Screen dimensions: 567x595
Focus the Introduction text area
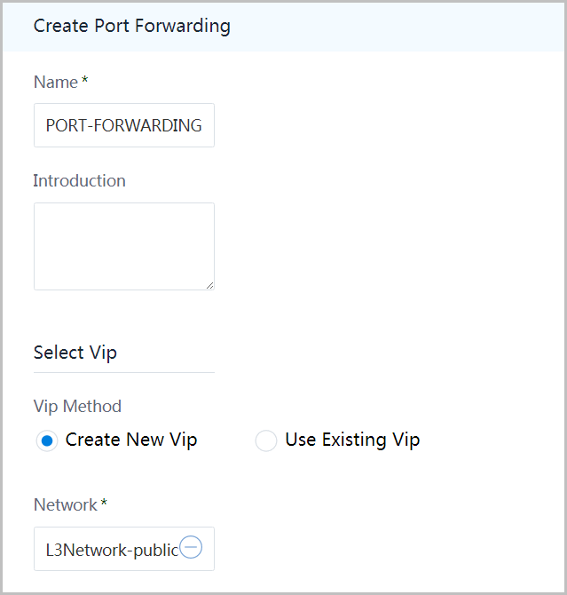click(124, 246)
